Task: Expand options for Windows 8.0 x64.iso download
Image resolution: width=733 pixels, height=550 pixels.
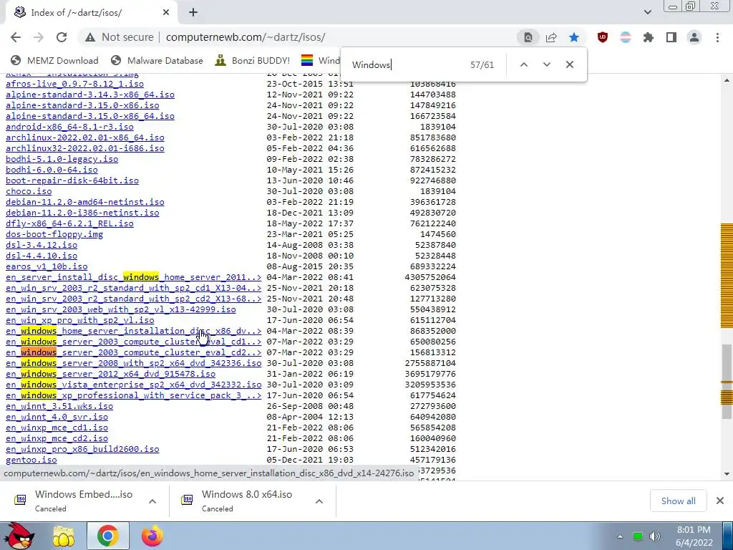Action: coord(319,501)
